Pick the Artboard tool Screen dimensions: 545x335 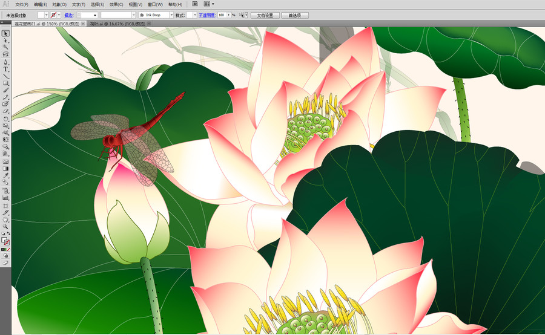pyautogui.click(x=5, y=206)
